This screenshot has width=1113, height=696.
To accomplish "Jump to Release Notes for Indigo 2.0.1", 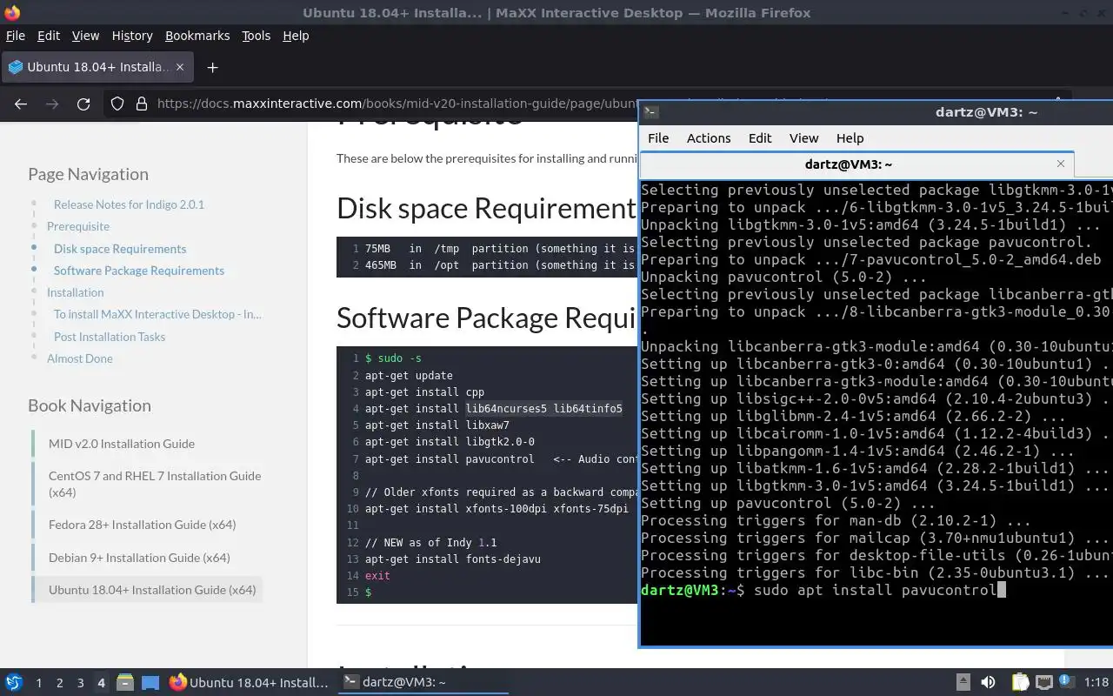I will click(x=129, y=204).
